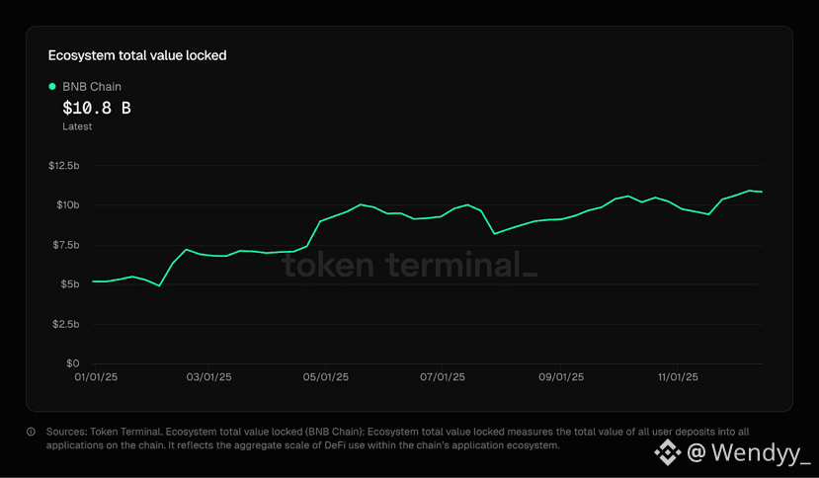Click the @ Wendyy_ username text
The width and height of the screenshot is (819, 478).
coord(748,453)
